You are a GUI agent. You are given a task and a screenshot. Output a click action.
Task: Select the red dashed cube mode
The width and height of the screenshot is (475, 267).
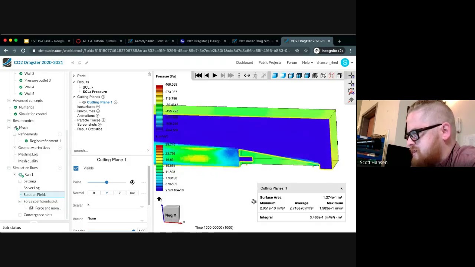pyautogui.click(x=332, y=76)
